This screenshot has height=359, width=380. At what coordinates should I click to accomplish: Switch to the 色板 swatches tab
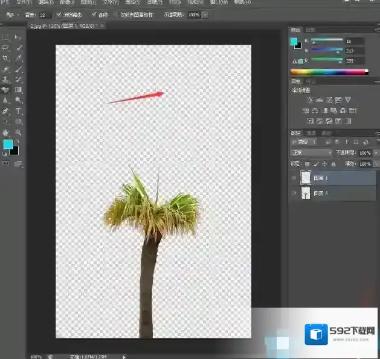pos(310,30)
